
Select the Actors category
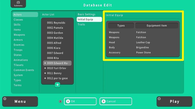click(x=25, y=15)
